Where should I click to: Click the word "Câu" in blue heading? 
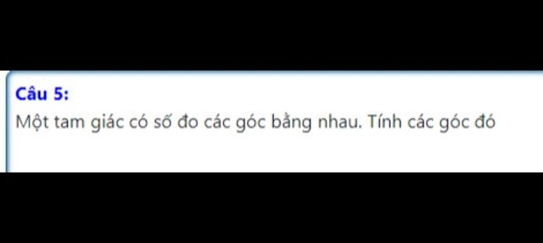(31, 93)
